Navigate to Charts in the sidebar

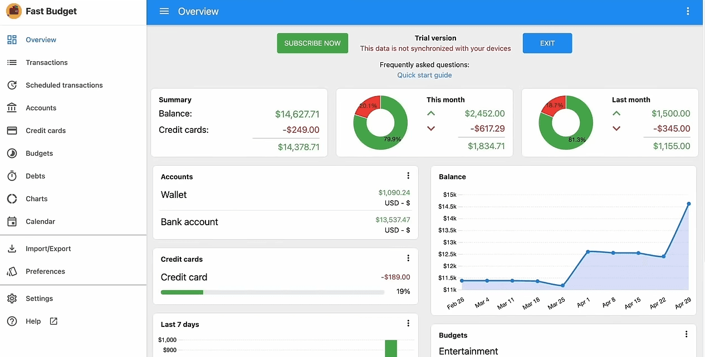[x=73, y=199]
